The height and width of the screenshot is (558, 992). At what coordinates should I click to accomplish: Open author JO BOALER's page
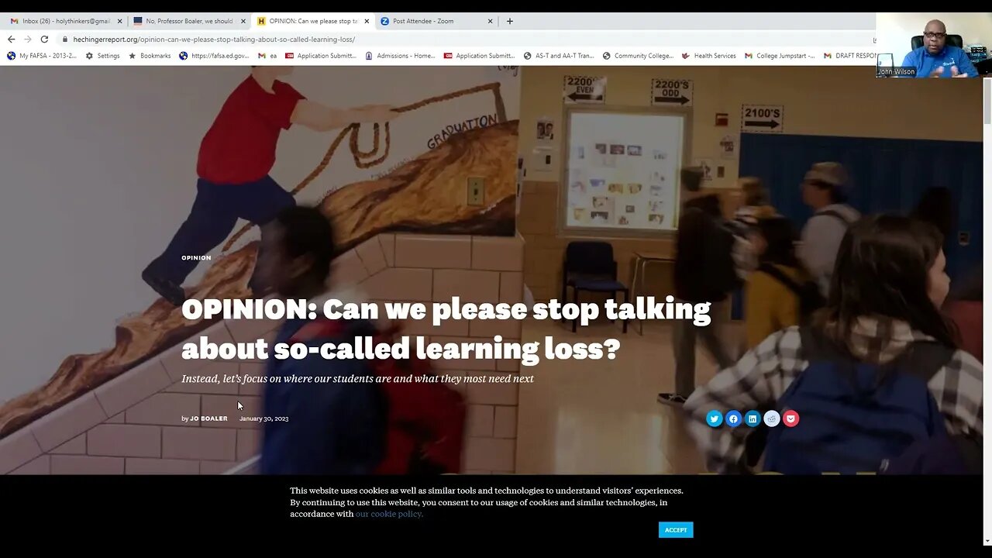point(208,418)
